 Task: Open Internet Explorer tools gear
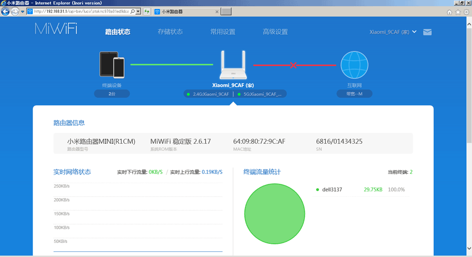[466, 12]
